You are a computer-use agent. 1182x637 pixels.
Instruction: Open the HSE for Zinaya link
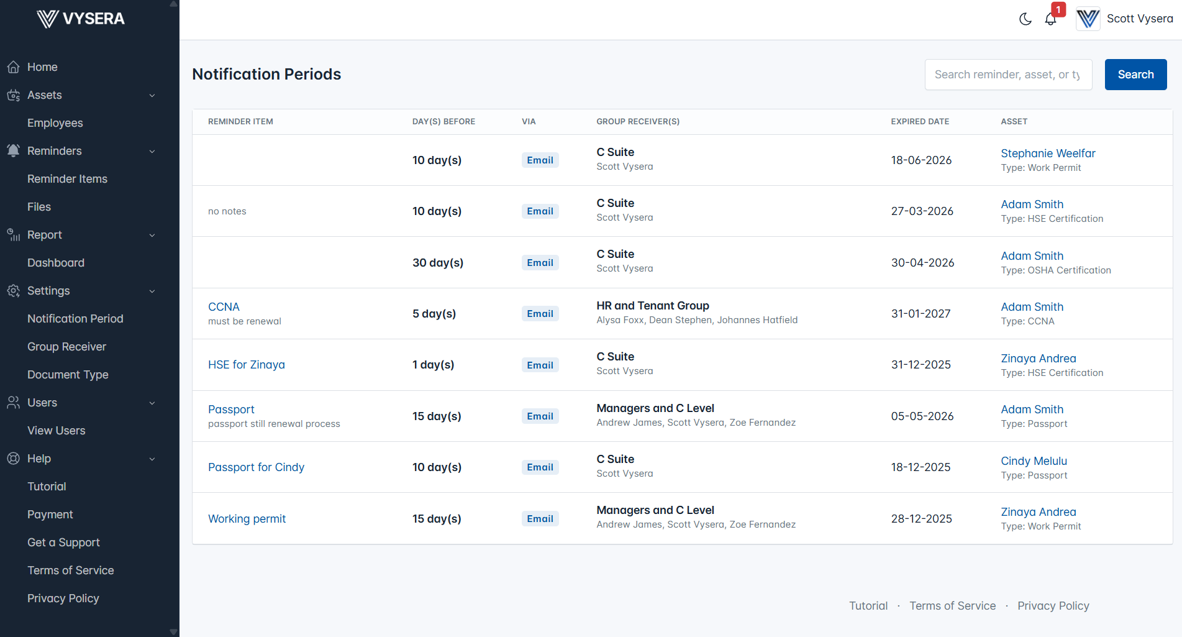tap(247, 365)
